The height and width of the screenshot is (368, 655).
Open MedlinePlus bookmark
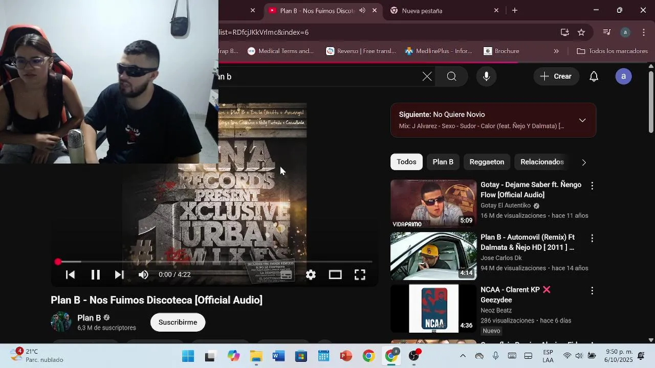439,51
